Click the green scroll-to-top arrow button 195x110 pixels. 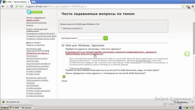[187, 54]
